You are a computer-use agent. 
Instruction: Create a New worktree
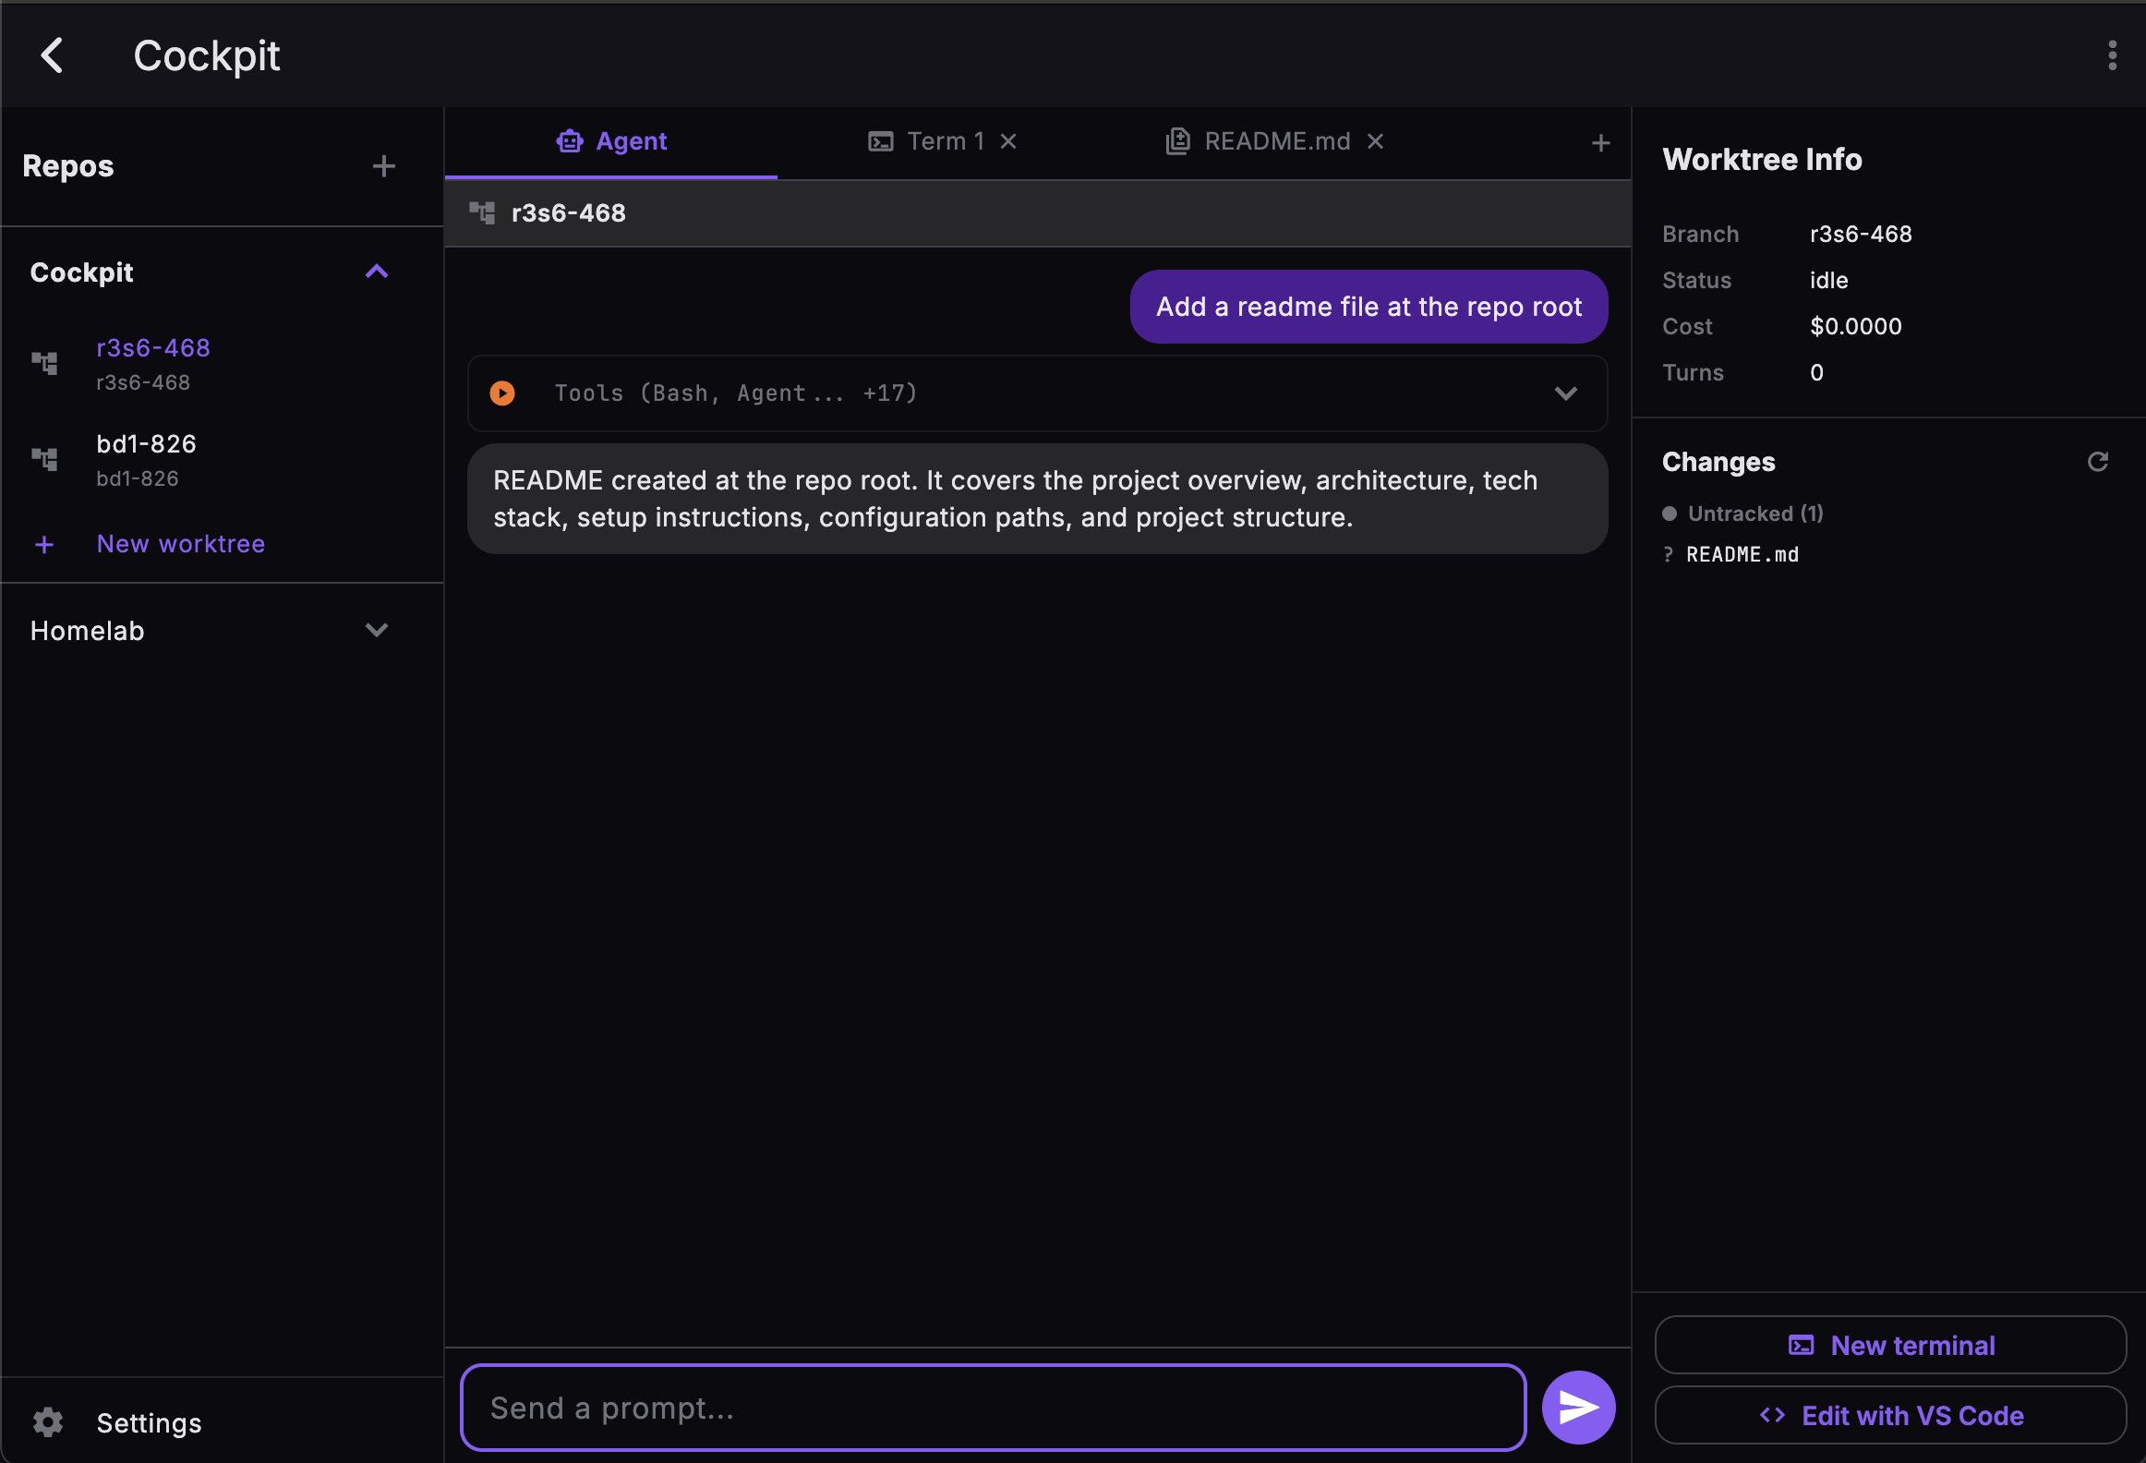tap(181, 544)
